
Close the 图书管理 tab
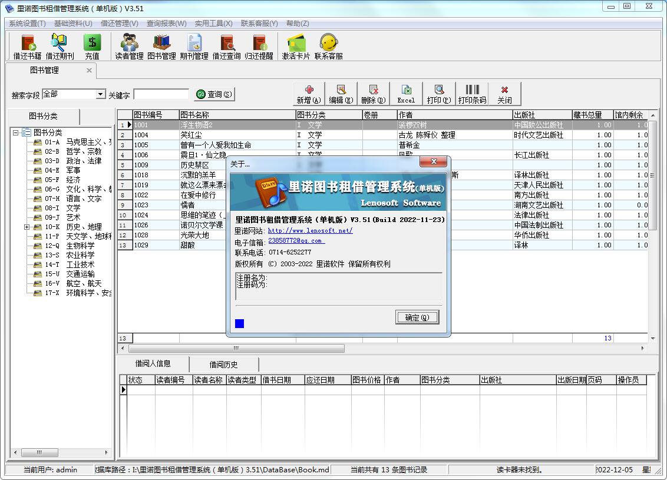(x=89, y=71)
